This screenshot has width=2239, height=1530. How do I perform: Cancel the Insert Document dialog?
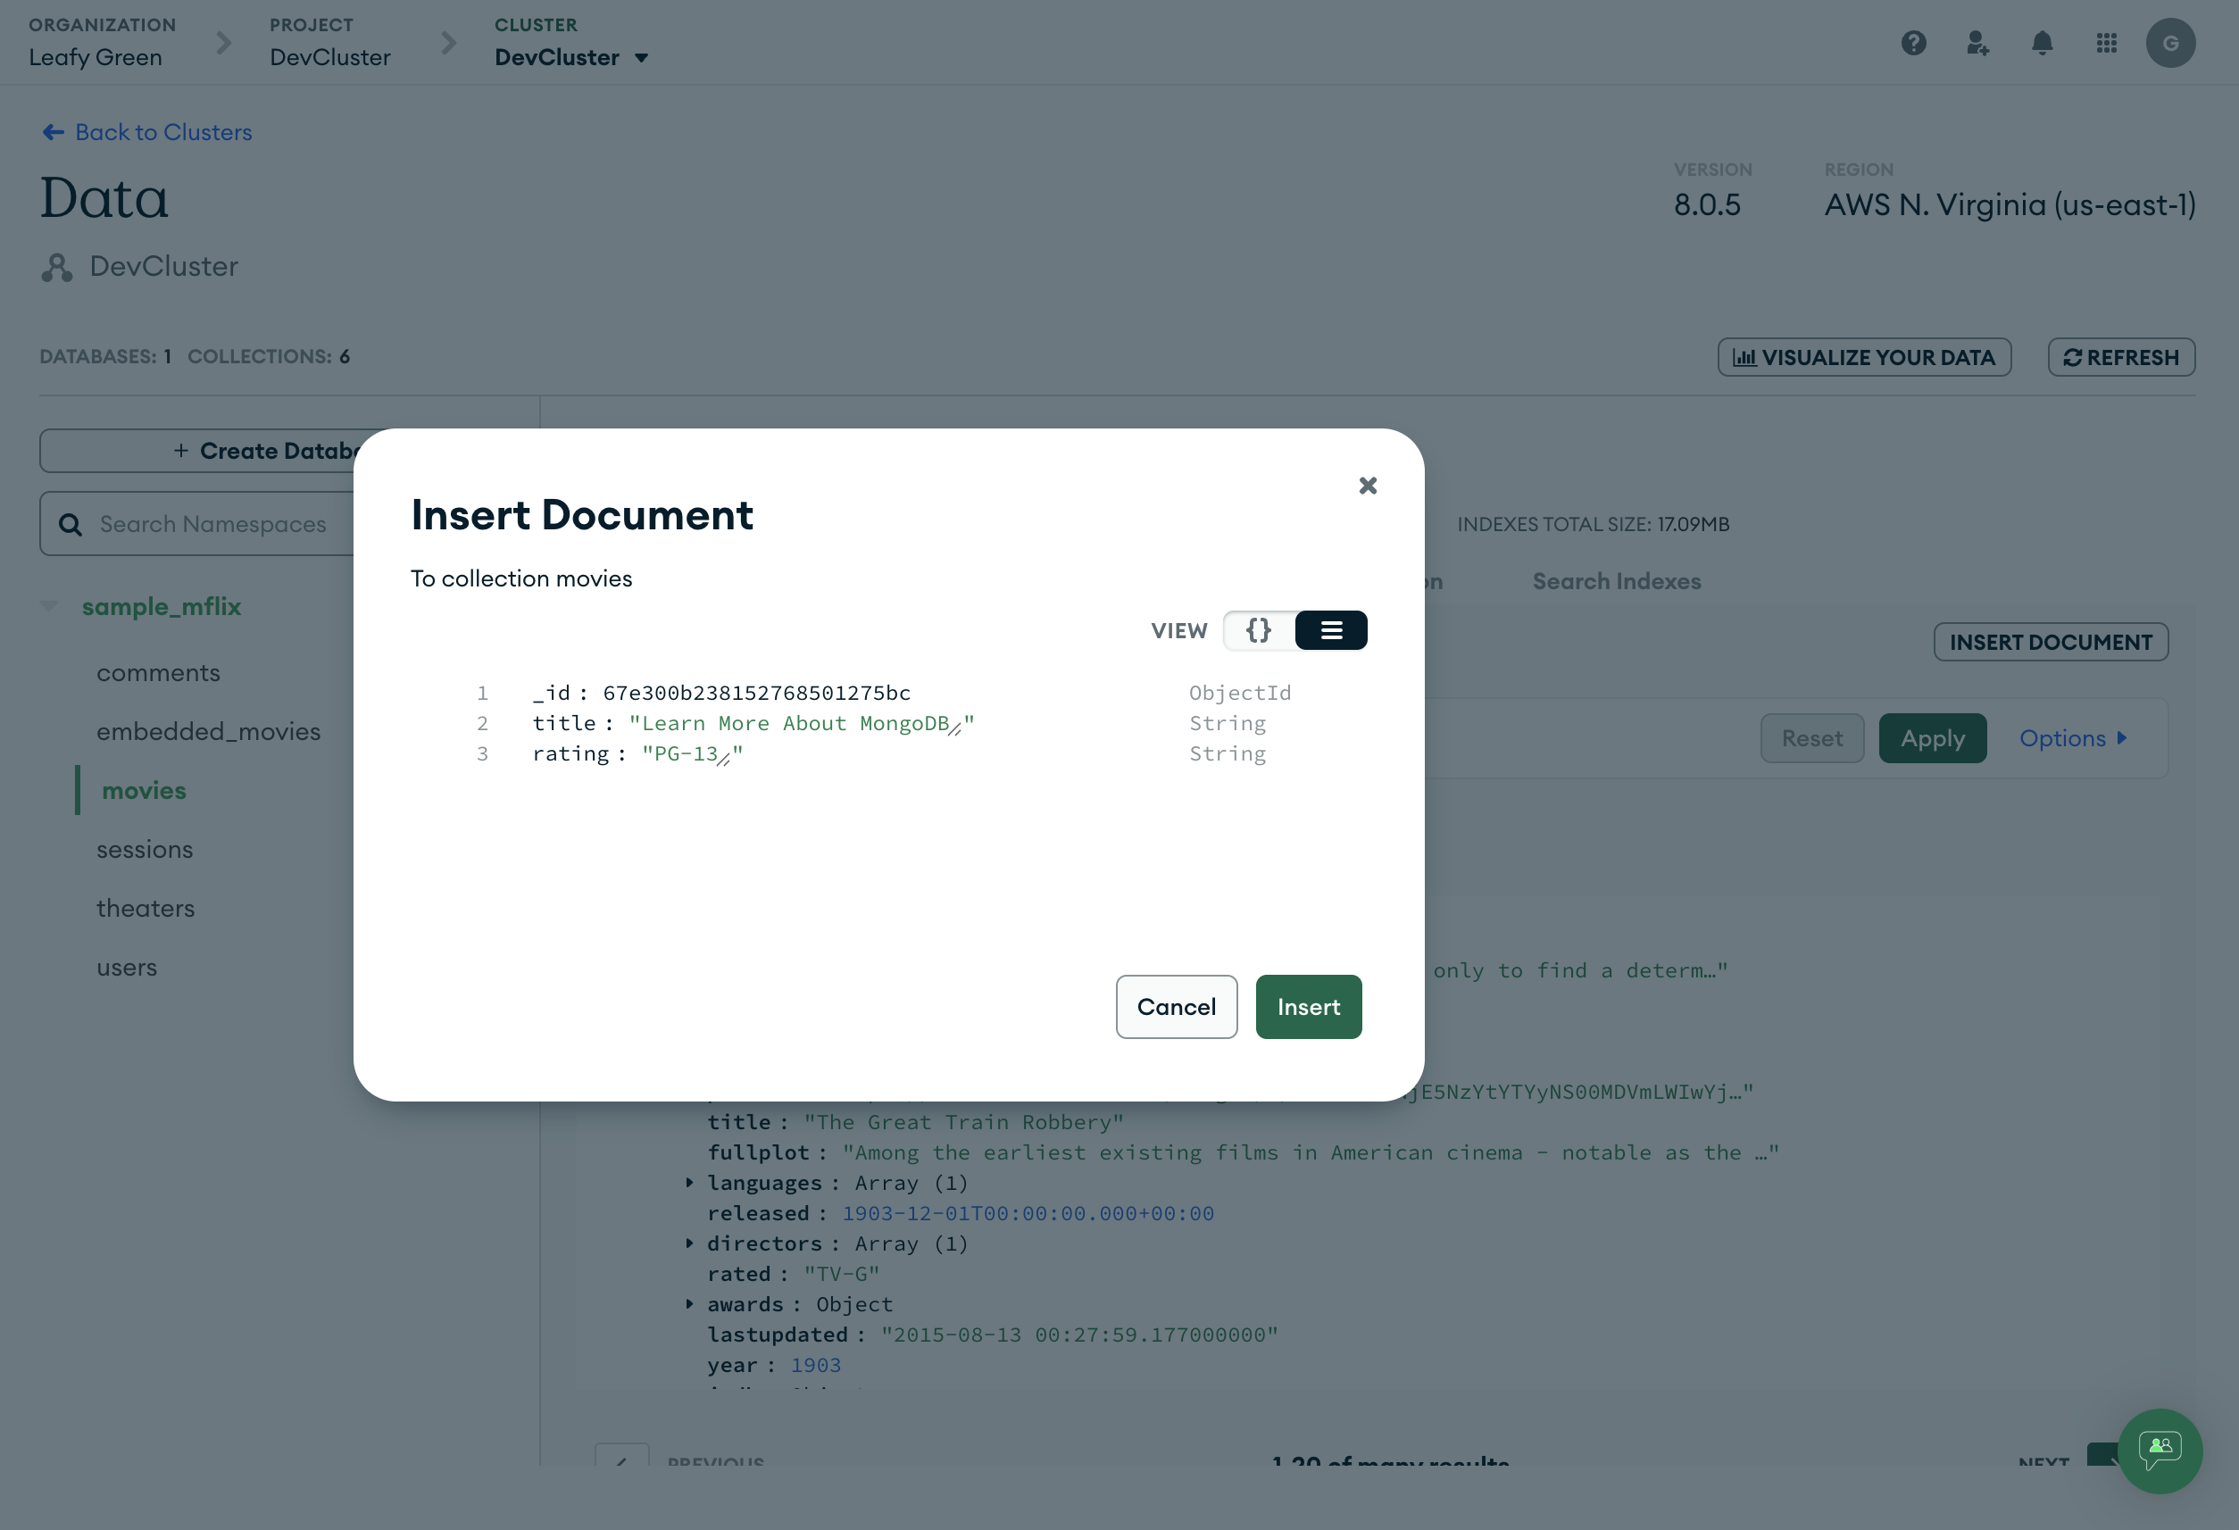point(1177,1007)
